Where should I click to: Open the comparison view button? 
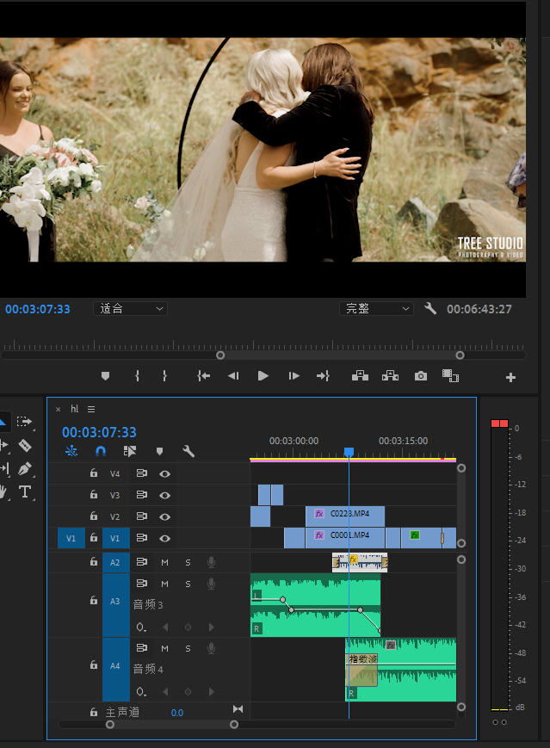(450, 376)
